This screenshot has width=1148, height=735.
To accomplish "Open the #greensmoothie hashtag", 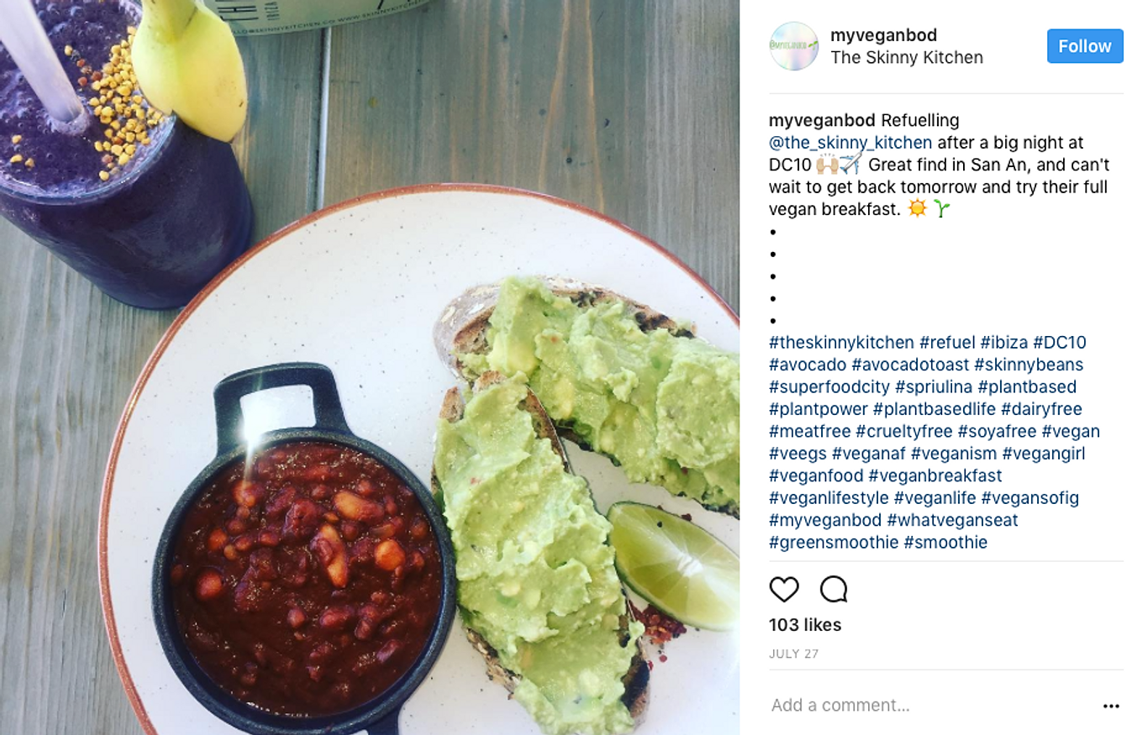I will tap(834, 543).
